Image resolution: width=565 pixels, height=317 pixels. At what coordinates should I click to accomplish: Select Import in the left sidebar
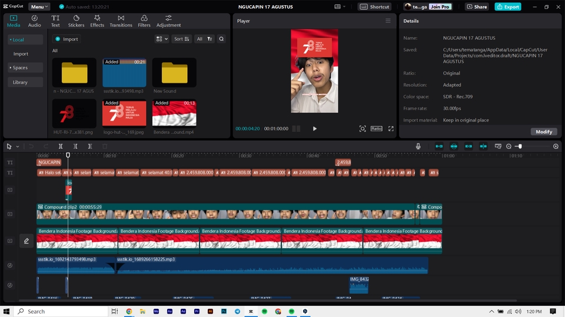click(21, 53)
